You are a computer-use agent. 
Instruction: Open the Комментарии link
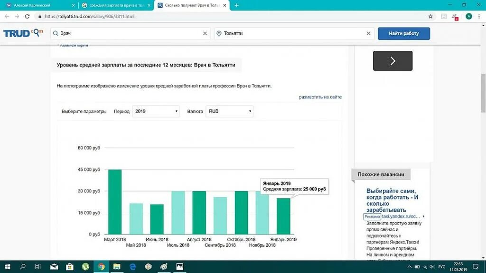point(74,45)
